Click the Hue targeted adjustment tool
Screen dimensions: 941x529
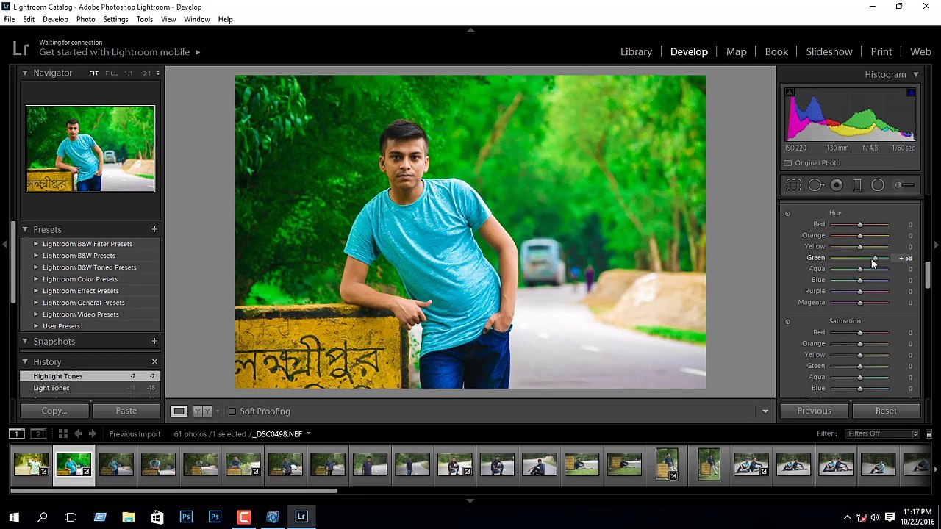tap(787, 214)
